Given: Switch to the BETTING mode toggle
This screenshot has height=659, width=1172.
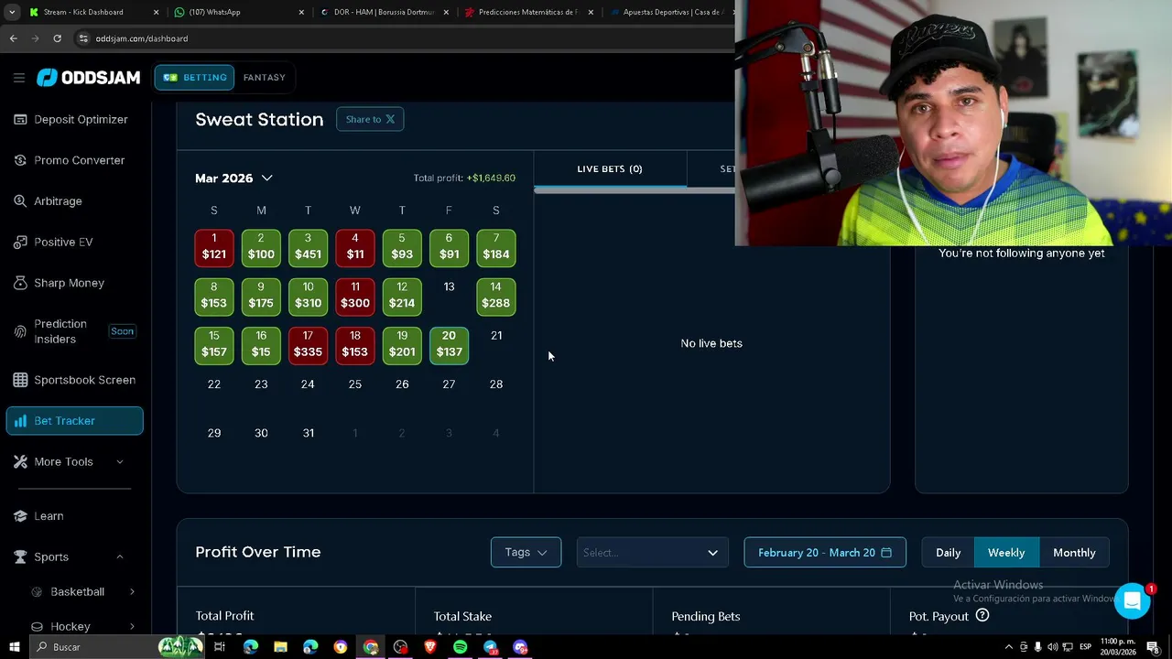Looking at the screenshot, I should 194,78.
